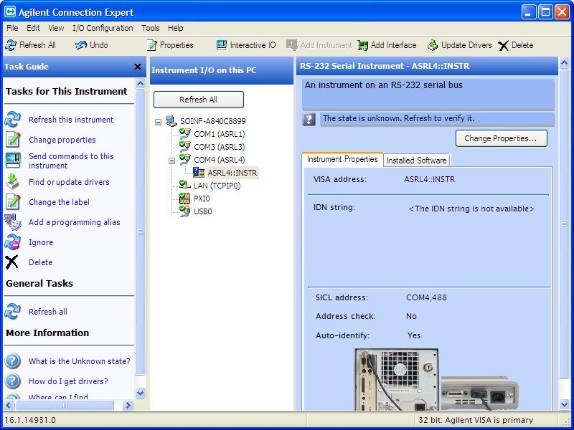The height and width of the screenshot is (430, 574).
Task: Click Refresh all icon under General Tasks
Action: coord(12,312)
